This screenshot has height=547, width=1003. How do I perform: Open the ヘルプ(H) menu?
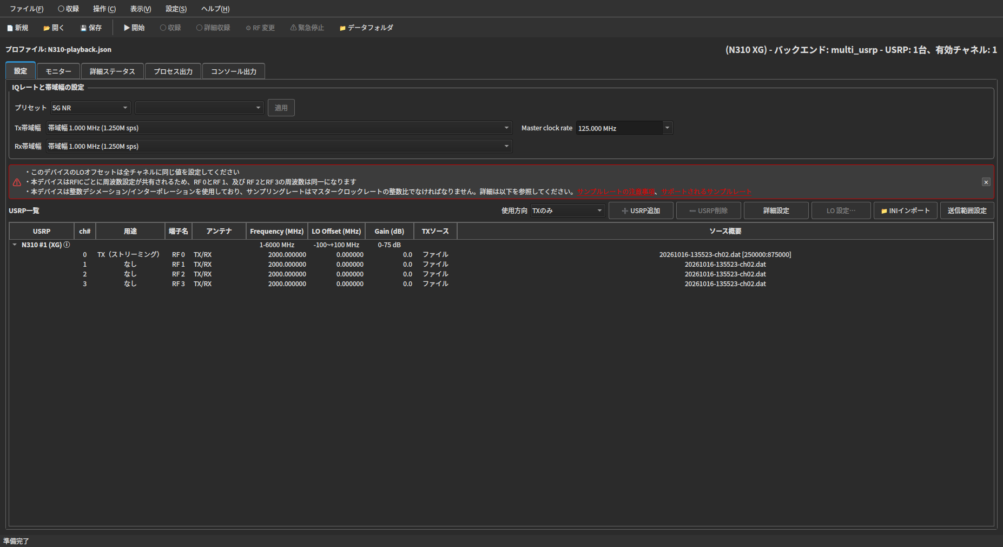pos(215,9)
